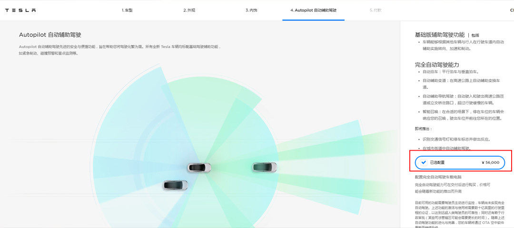Select the 4. Autopilot 自动辅助驾驶 tab
This screenshot has width=514, height=228.
[x=313, y=10]
